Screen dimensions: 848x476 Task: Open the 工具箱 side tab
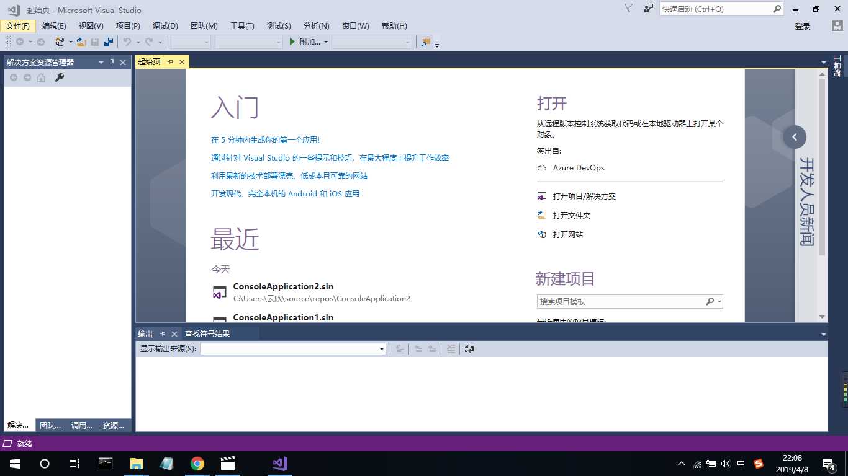[837, 66]
